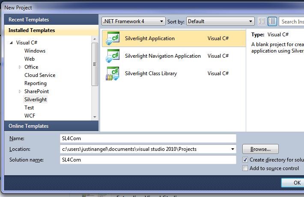Select the Silverlight Navigation Application row text
Screen dimensions: 304x197
[x=163, y=56]
